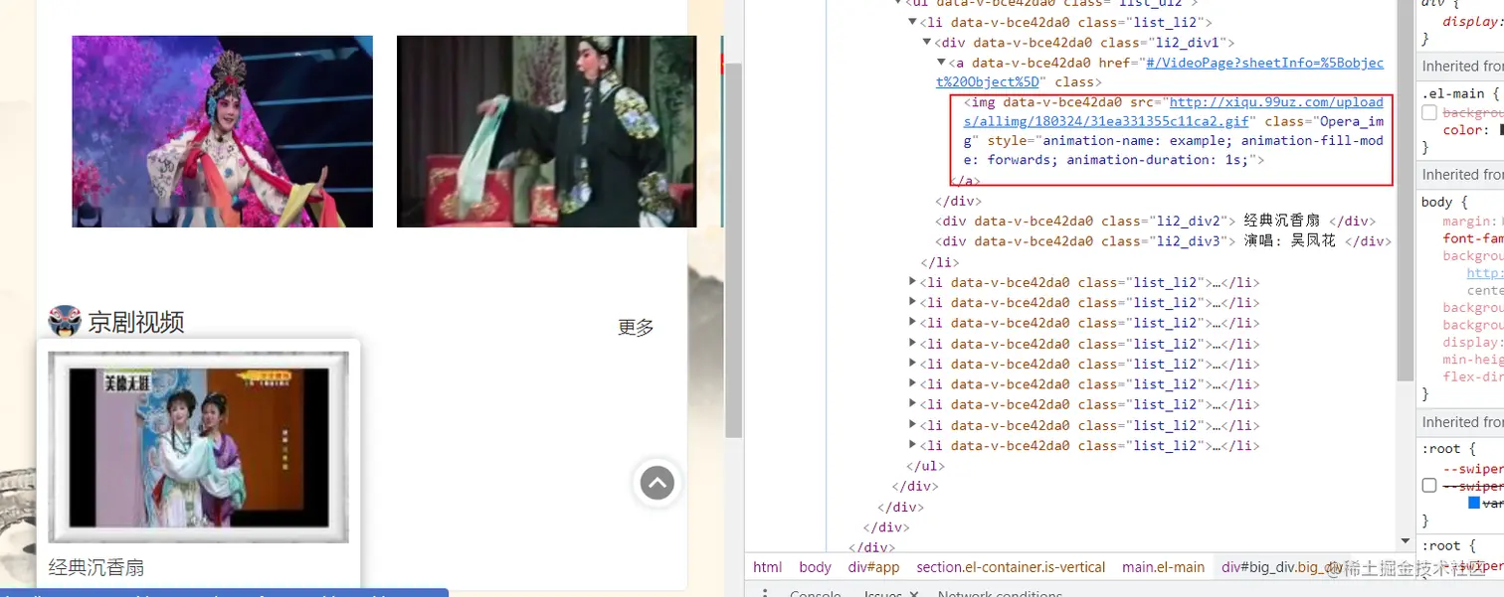The width and height of the screenshot is (1504, 597).
Task: Click the 更多 link
Action: point(636,327)
